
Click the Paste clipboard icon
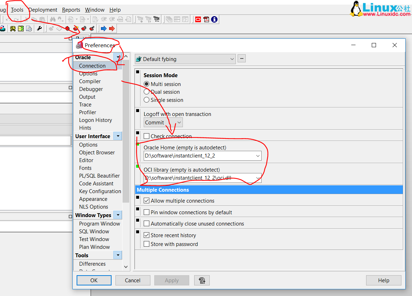[x=42, y=19]
